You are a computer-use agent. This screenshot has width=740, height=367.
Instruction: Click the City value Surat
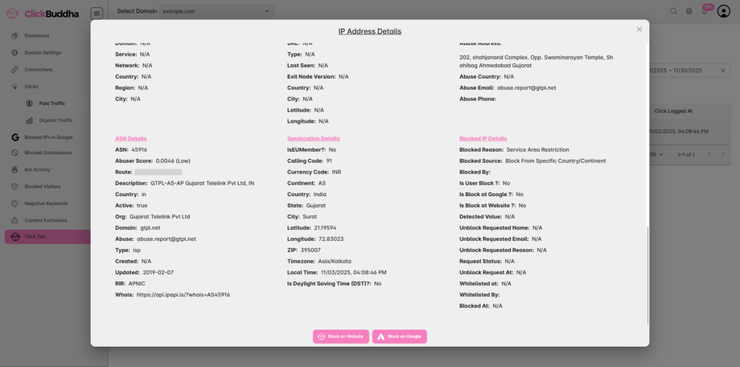310,217
